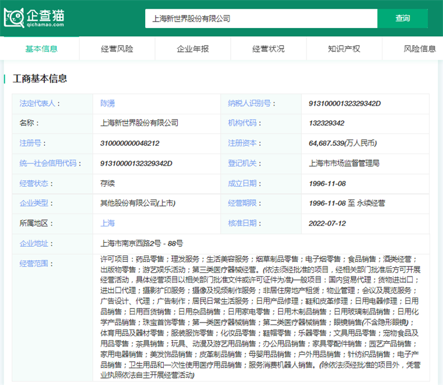Screen dimensions: 443x385
Task: Click address 上海市南京西路2号 - 88号
Action: [x=142, y=244]
